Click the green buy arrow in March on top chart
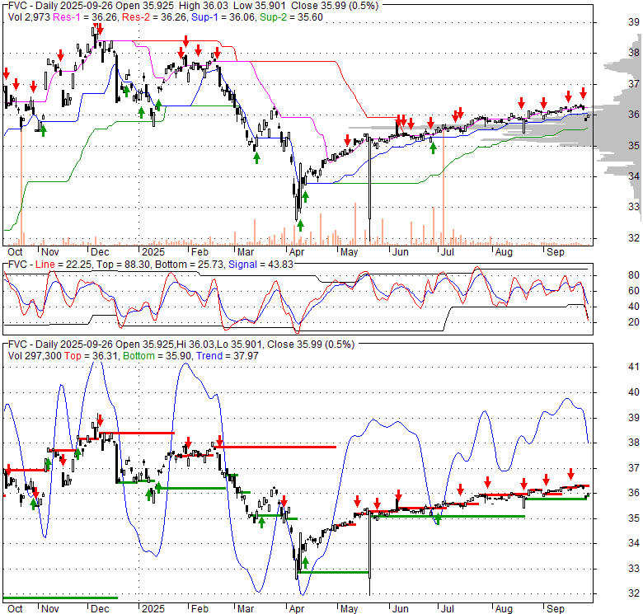The image size is (643, 614). pyautogui.click(x=256, y=157)
